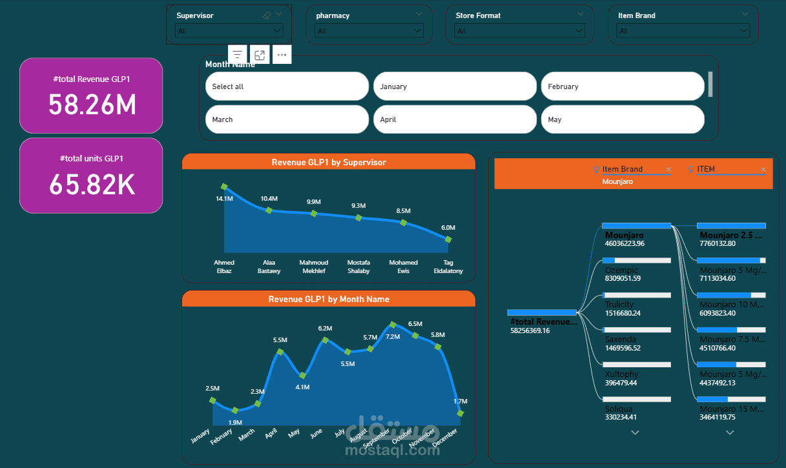Image resolution: width=786 pixels, height=468 pixels.
Task: Click the 'Month Name' slicer heading
Action: (230, 64)
